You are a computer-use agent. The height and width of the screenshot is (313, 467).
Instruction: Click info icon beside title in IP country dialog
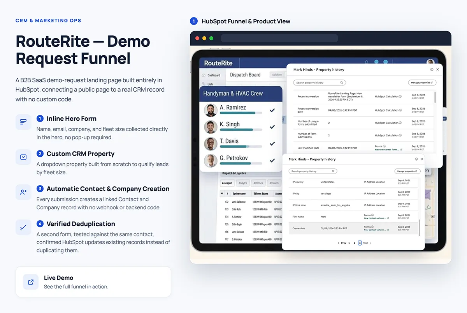pyautogui.click(x=416, y=159)
